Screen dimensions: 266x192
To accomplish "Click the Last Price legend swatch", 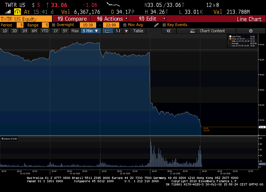I will tap(230, 36).
